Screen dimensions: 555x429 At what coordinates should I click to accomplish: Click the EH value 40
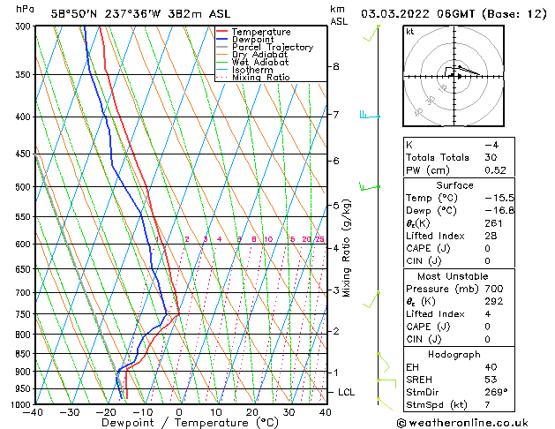[x=491, y=367]
